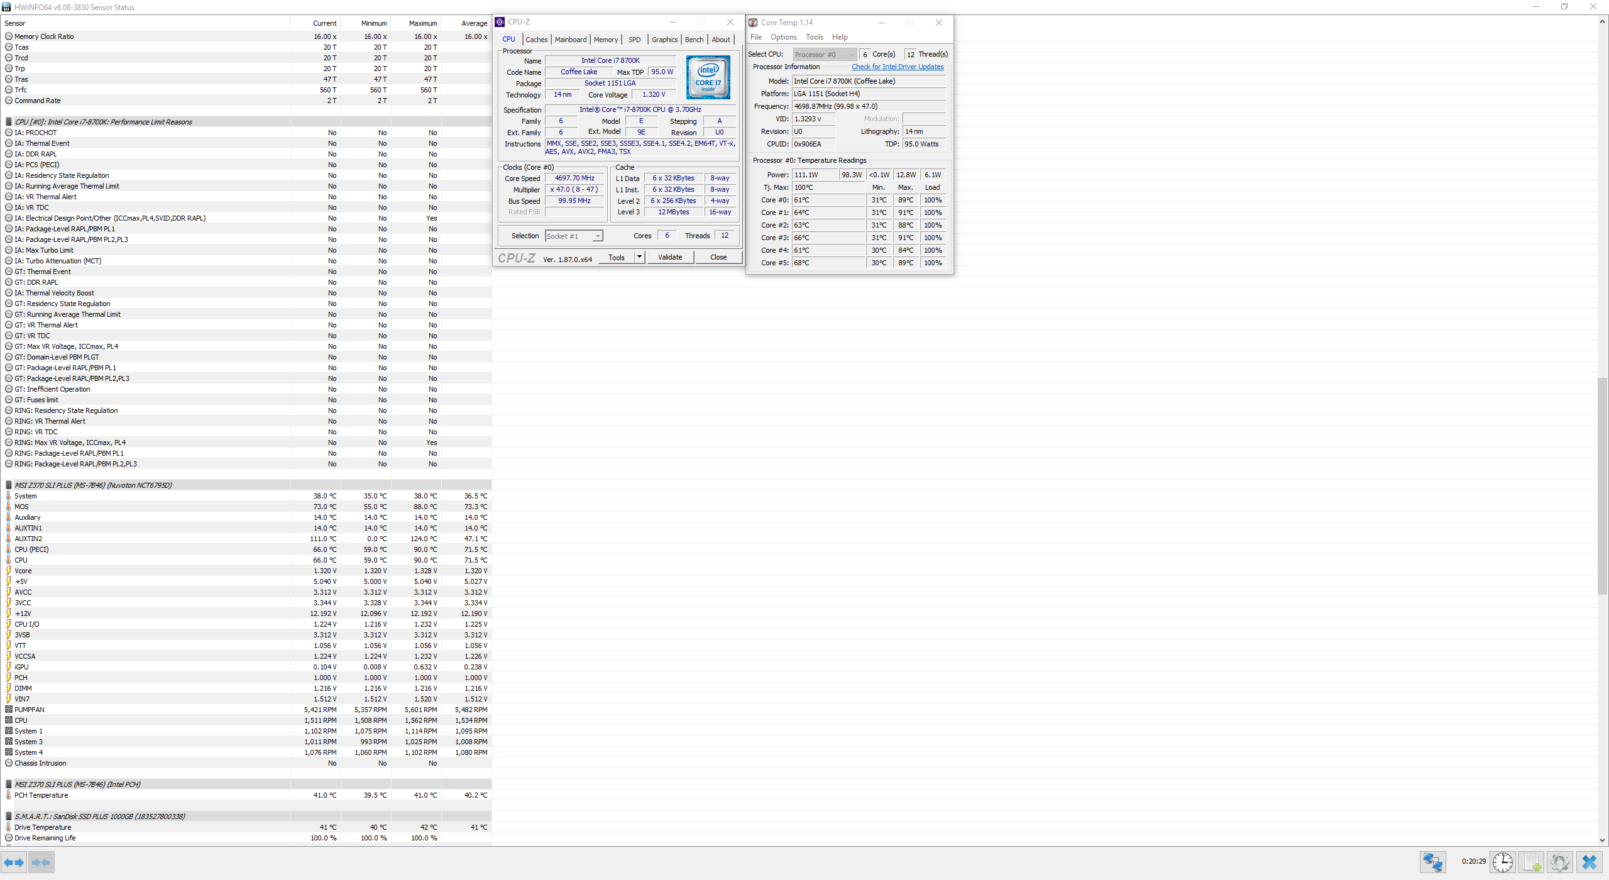Switch to the Bench tab in CPU-Z

click(x=694, y=40)
